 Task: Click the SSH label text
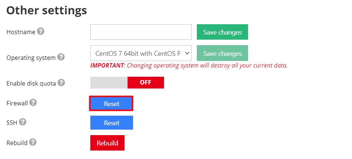click(x=12, y=123)
